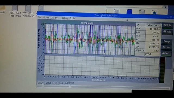Click the EVENT cell in table
This screenshot has width=174, height=98.
(152, 54)
